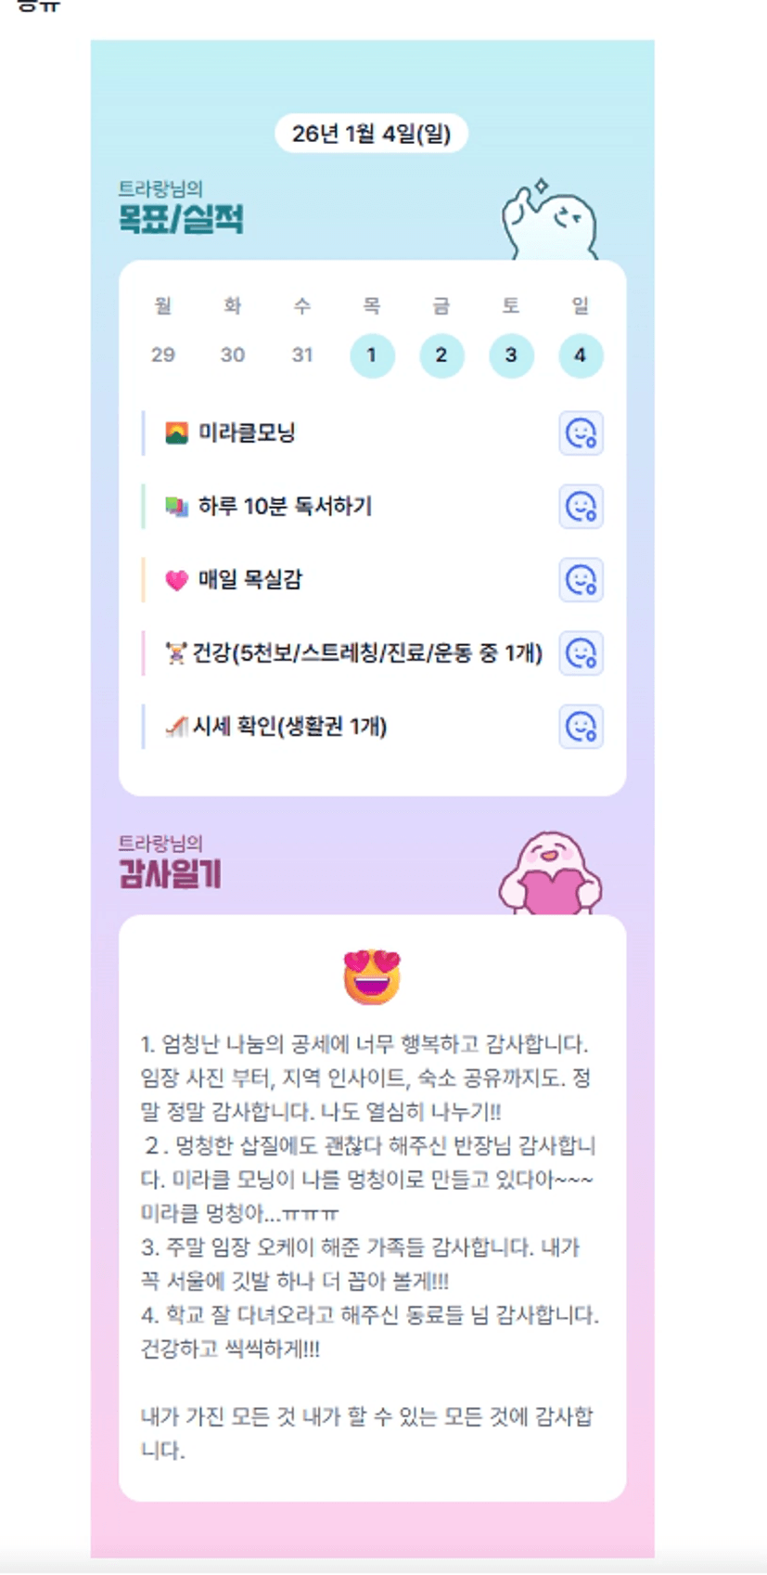
Task: Click the smiley icon beside 하루 10분 독서하기
Action: 582,507
